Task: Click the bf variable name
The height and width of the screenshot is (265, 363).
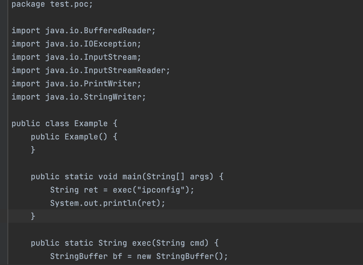Action: tap(117, 256)
